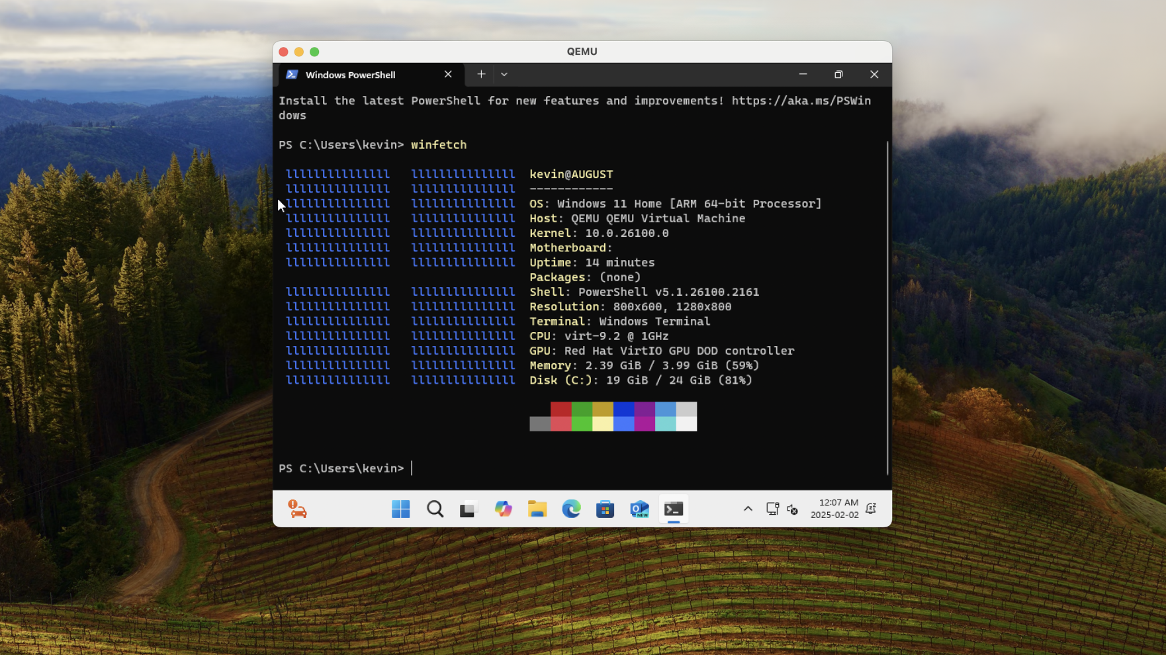Screen dimensions: 1166x655
Task: Click the red color block
Action: (x=561, y=409)
